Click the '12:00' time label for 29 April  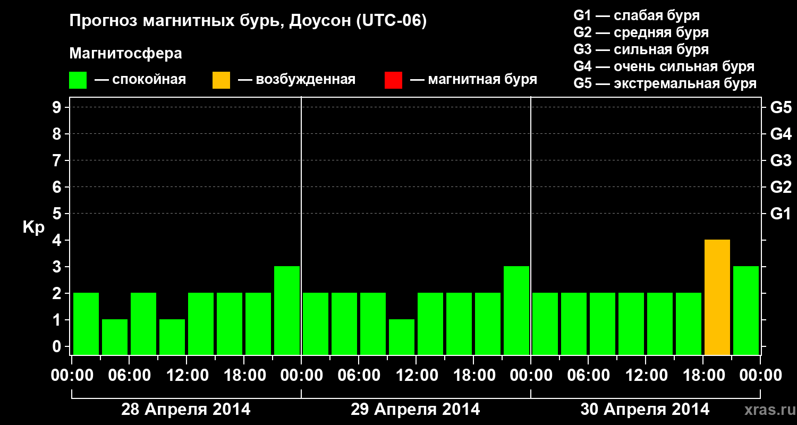(x=417, y=376)
